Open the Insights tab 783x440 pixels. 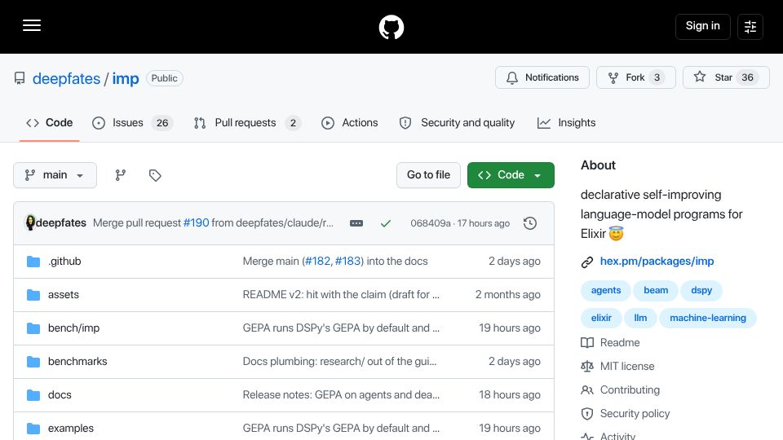point(566,123)
